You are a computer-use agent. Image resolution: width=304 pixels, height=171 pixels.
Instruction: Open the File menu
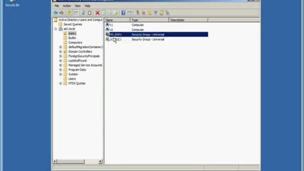(x=57, y=6)
